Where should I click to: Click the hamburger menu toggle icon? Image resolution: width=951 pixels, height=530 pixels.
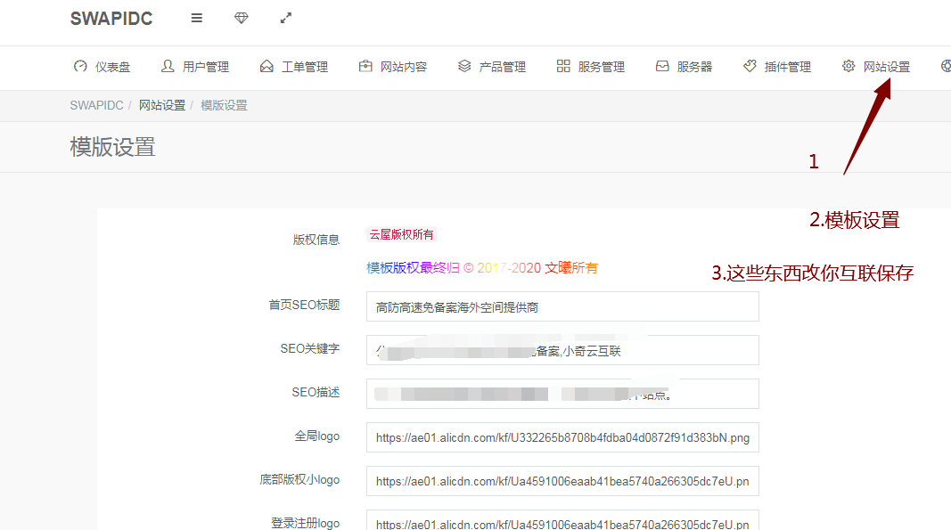point(197,18)
